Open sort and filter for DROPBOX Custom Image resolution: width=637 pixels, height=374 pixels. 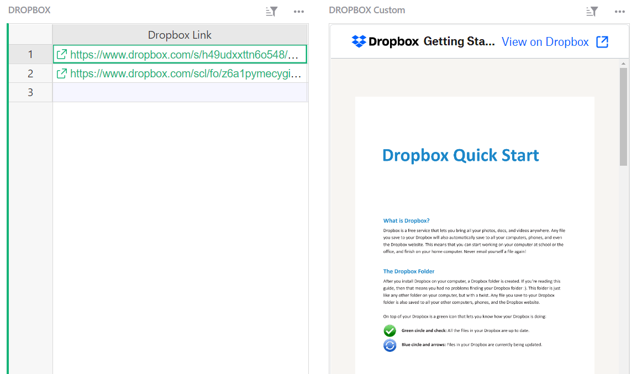(x=592, y=11)
